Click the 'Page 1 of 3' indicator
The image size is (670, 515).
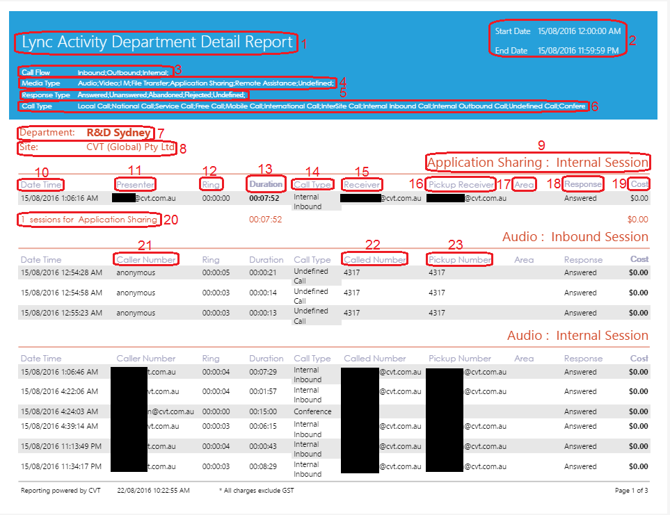(631, 491)
